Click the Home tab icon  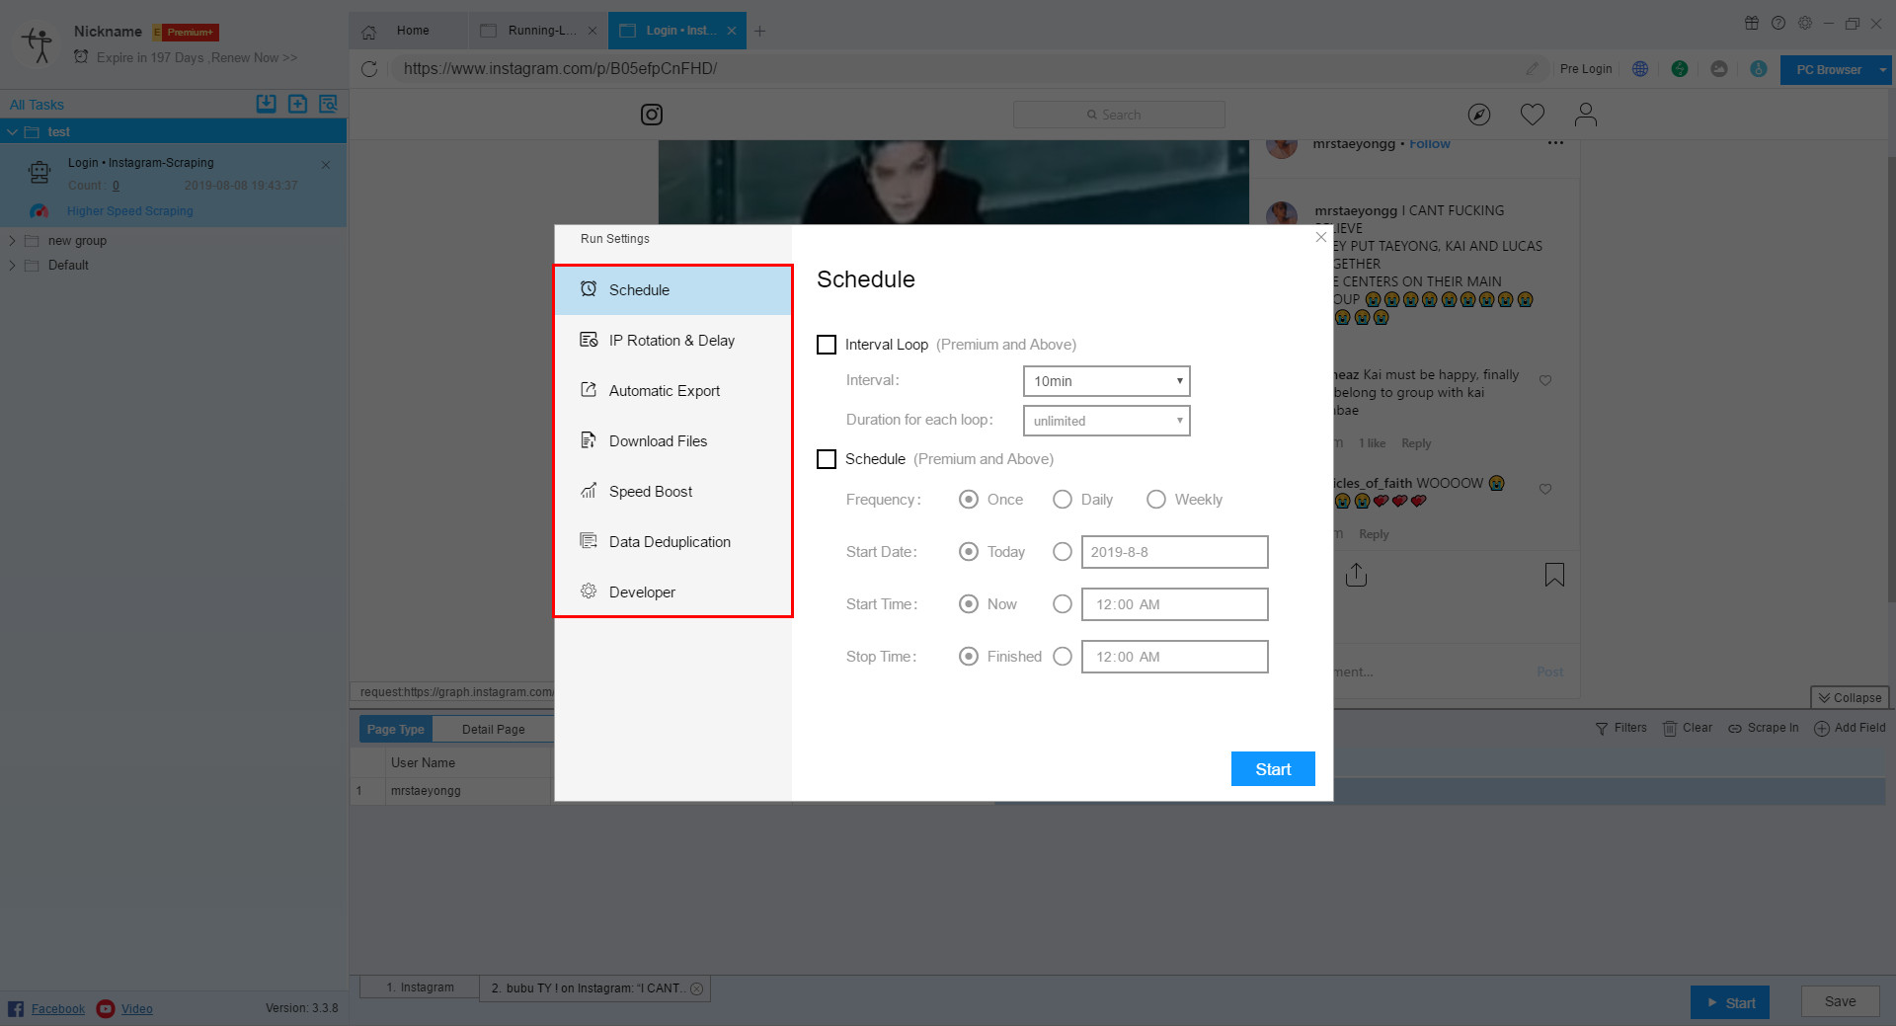[368, 32]
